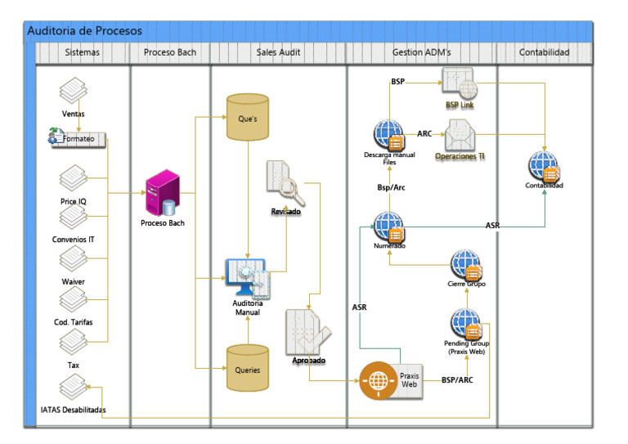This screenshot has width=628, height=444.
Task: Select the ARC connector label
Action: coord(424,134)
